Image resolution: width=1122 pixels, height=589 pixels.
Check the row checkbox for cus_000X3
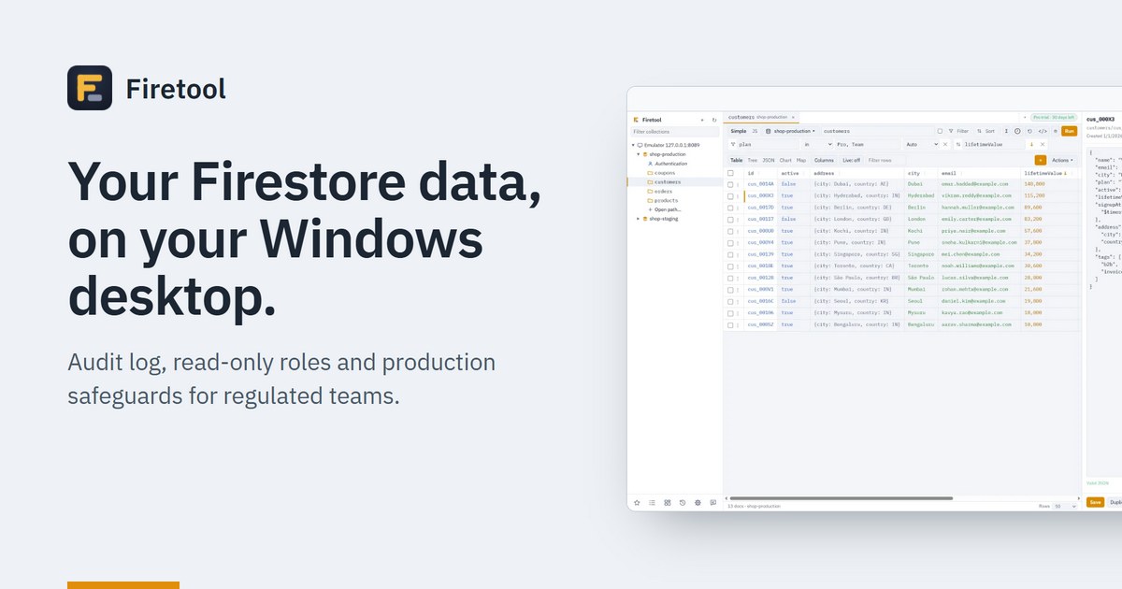pos(730,196)
